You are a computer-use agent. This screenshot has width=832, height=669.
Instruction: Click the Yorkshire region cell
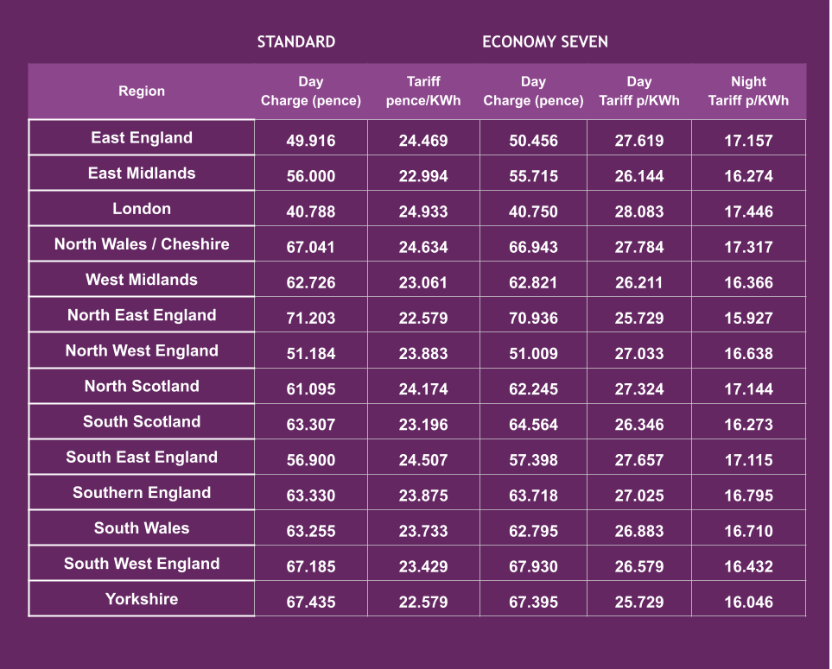click(x=142, y=599)
